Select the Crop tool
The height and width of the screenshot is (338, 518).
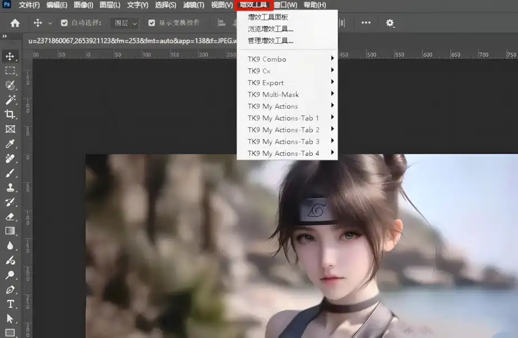point(10,114)
